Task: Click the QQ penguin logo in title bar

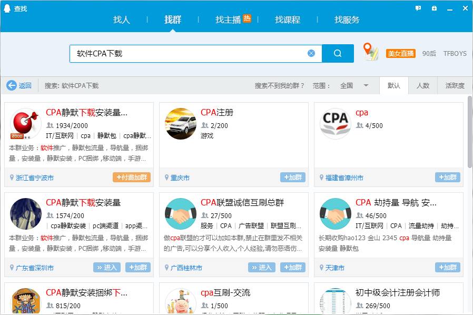Action: [7, 8]
